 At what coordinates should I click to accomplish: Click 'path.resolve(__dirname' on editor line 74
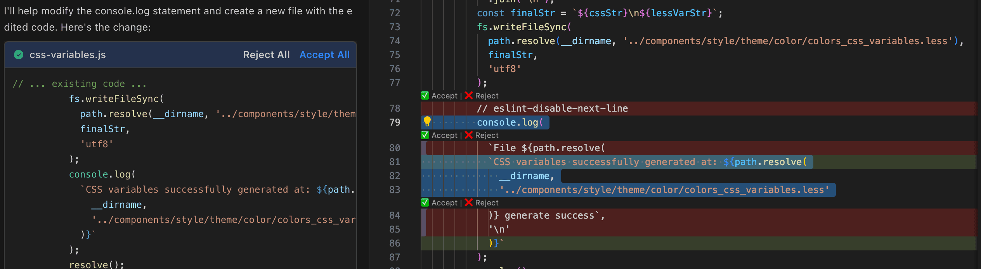[549, 41]
